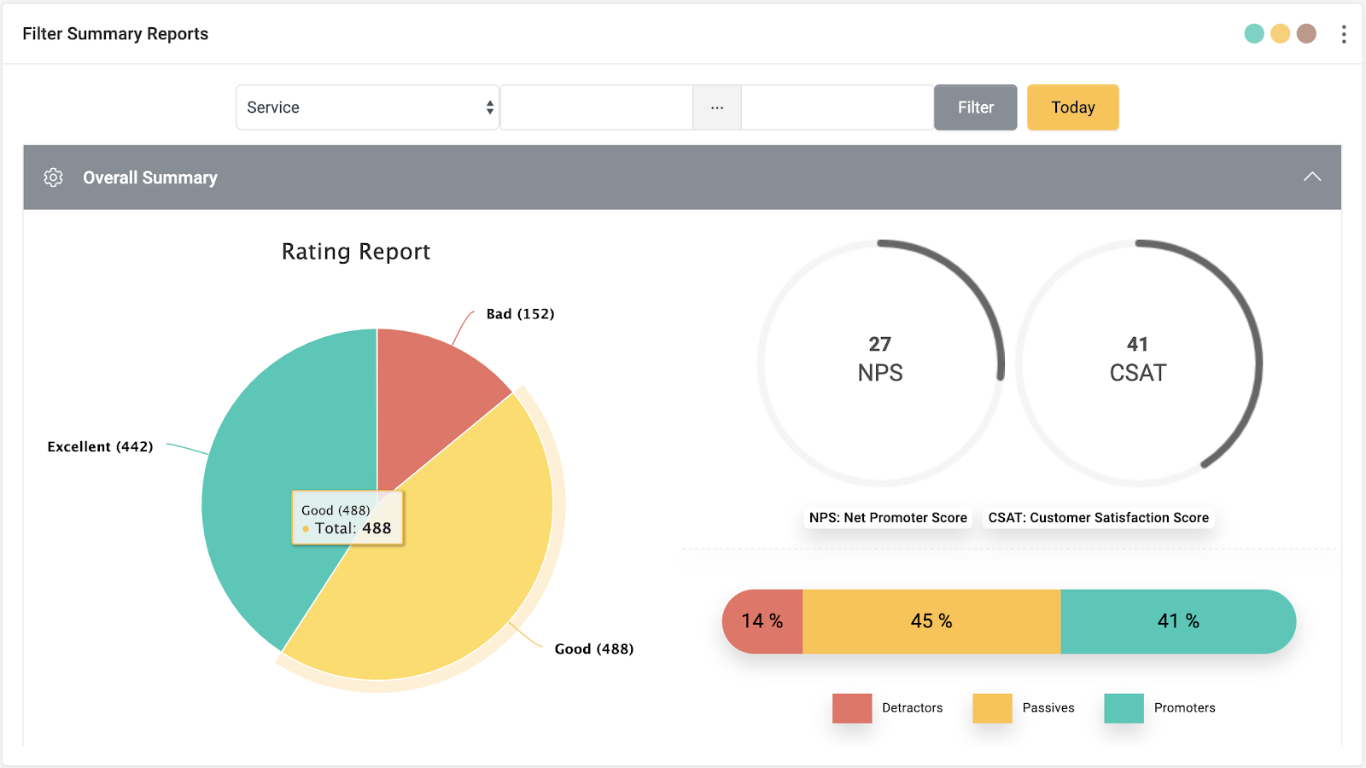
Task: Click the brown circle in header
Action: pos(1306,34)
